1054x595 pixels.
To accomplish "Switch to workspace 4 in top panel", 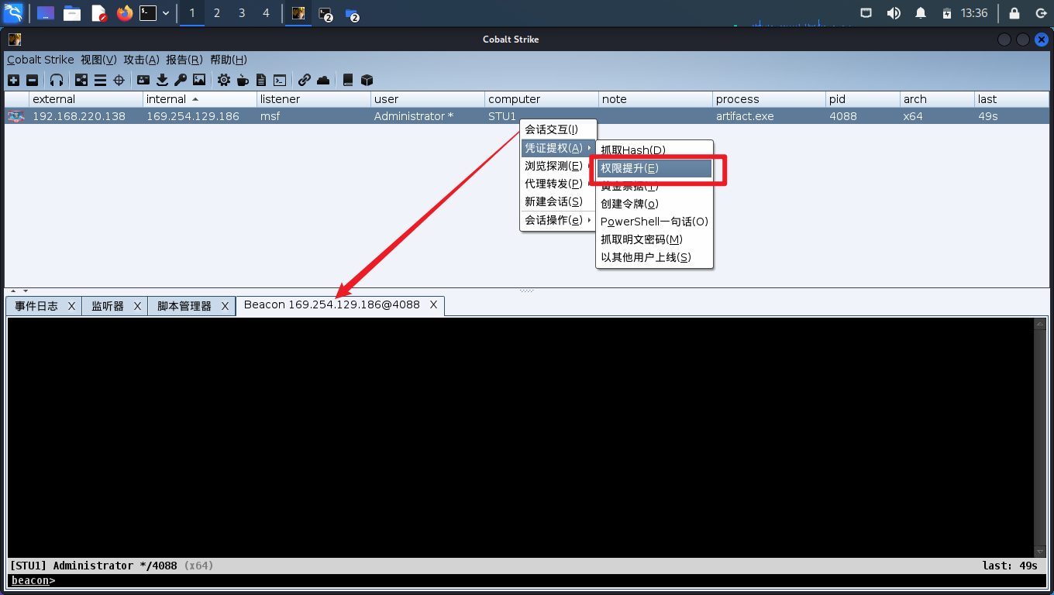I will (x=266, y=13).
